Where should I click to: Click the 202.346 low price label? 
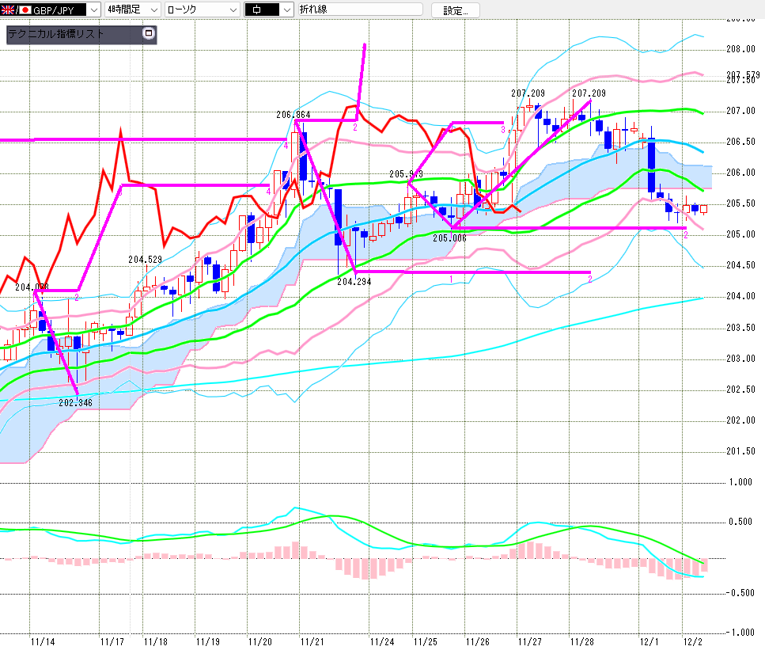click(75, 402)
